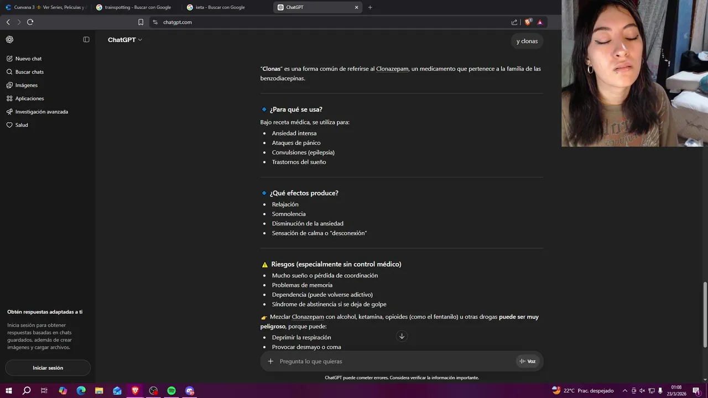The height and width of the screenshot is (398, 708).
Task: Activate Voz voice mode button
Action: [x=528, y=361]
